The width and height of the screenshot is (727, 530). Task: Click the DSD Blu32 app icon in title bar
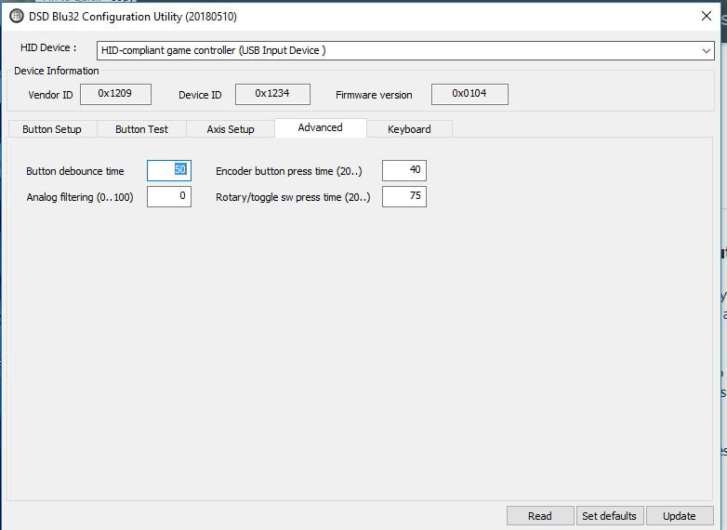point(16,16)
